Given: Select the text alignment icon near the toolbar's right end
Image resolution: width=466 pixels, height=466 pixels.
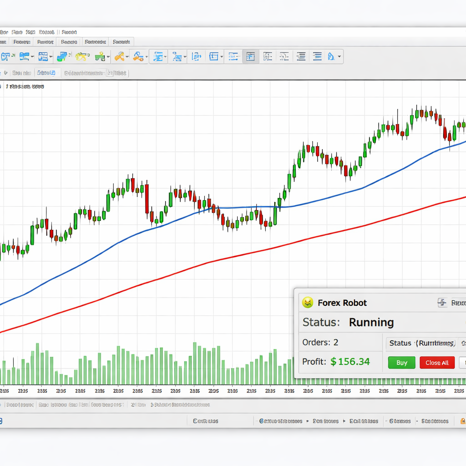Looking at the screenshot, I should tap(317, 56).
